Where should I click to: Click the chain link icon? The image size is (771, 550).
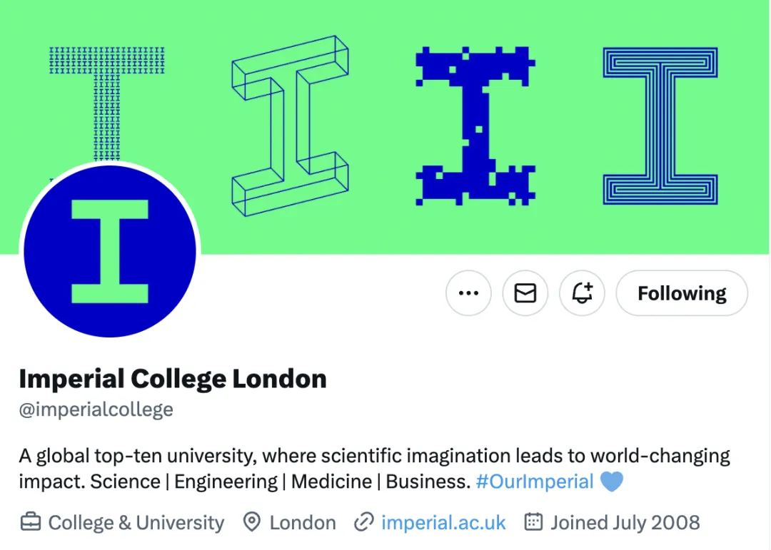click(364, 522)
